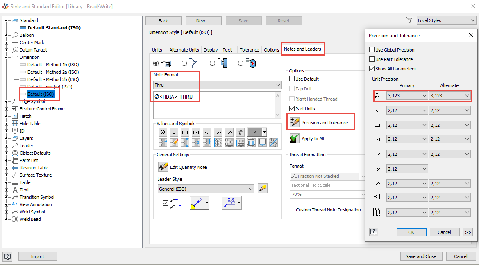Click the Import button
The width and height of the screenshot is (479, 265).
37,256
